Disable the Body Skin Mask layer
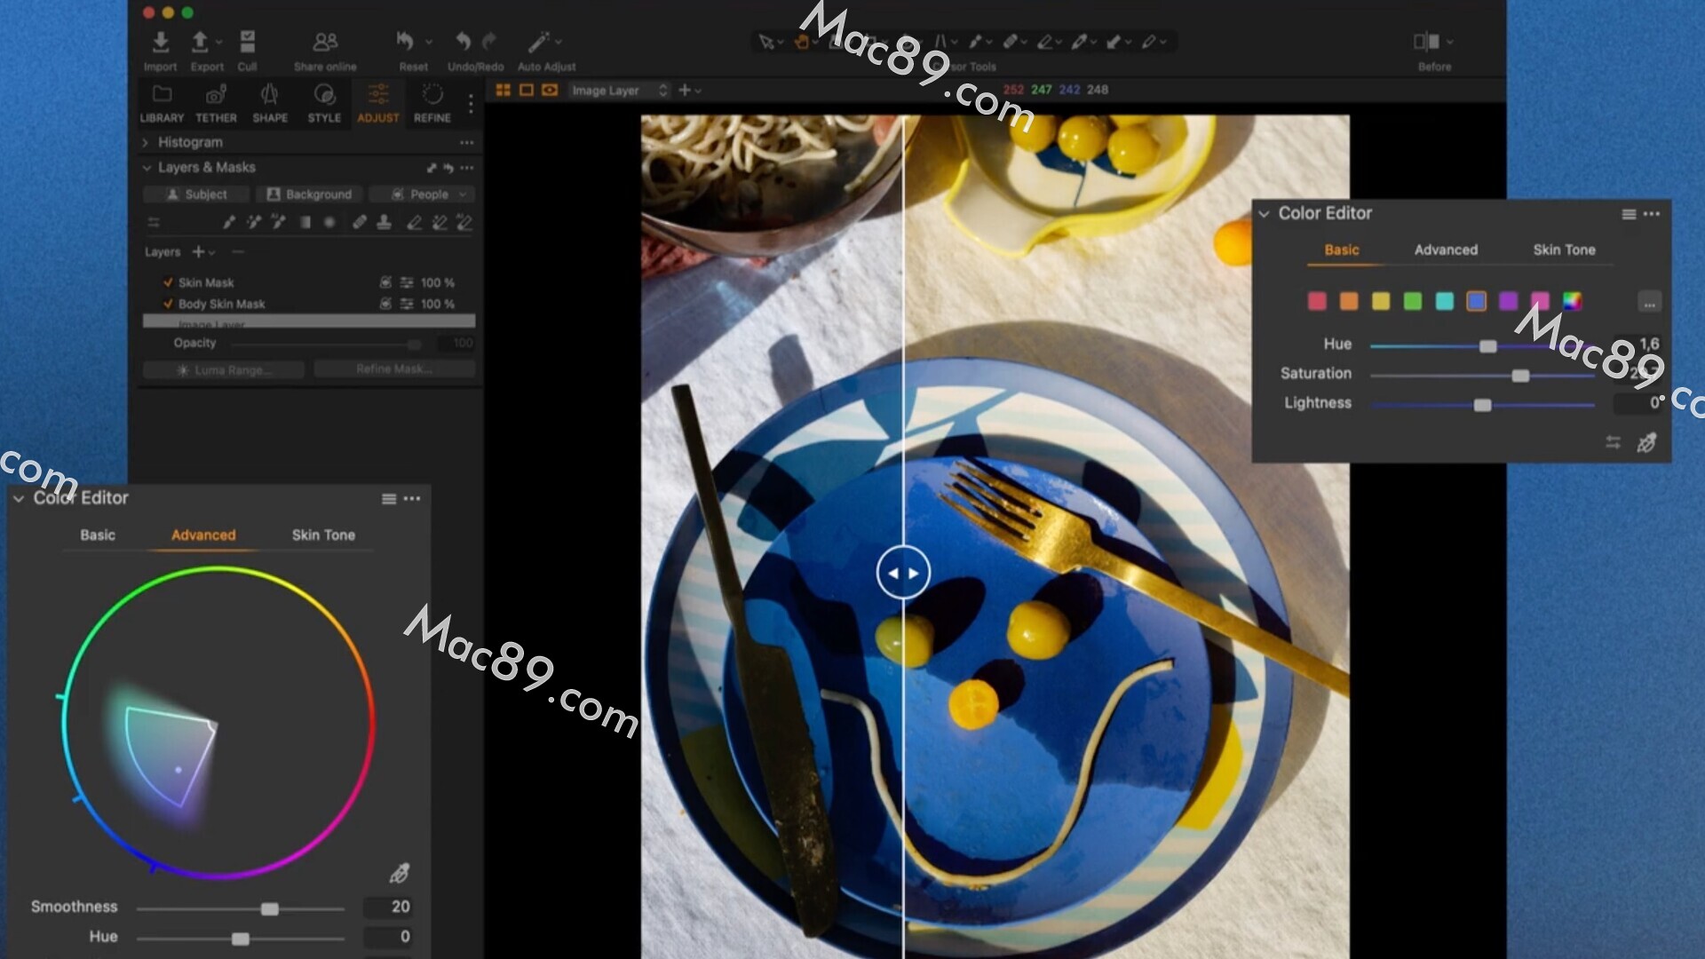The width and height of the screenshot is (1705, 959). (168, 304)
